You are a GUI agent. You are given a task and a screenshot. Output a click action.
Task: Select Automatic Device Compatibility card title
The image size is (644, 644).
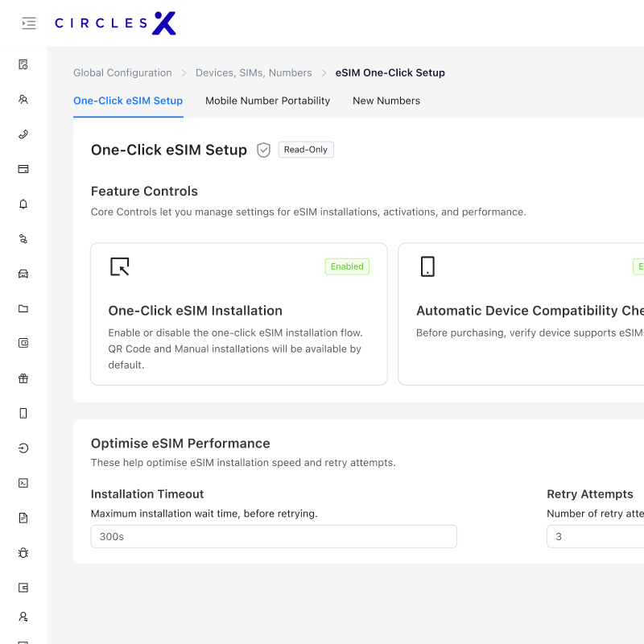tap(530, 311)
